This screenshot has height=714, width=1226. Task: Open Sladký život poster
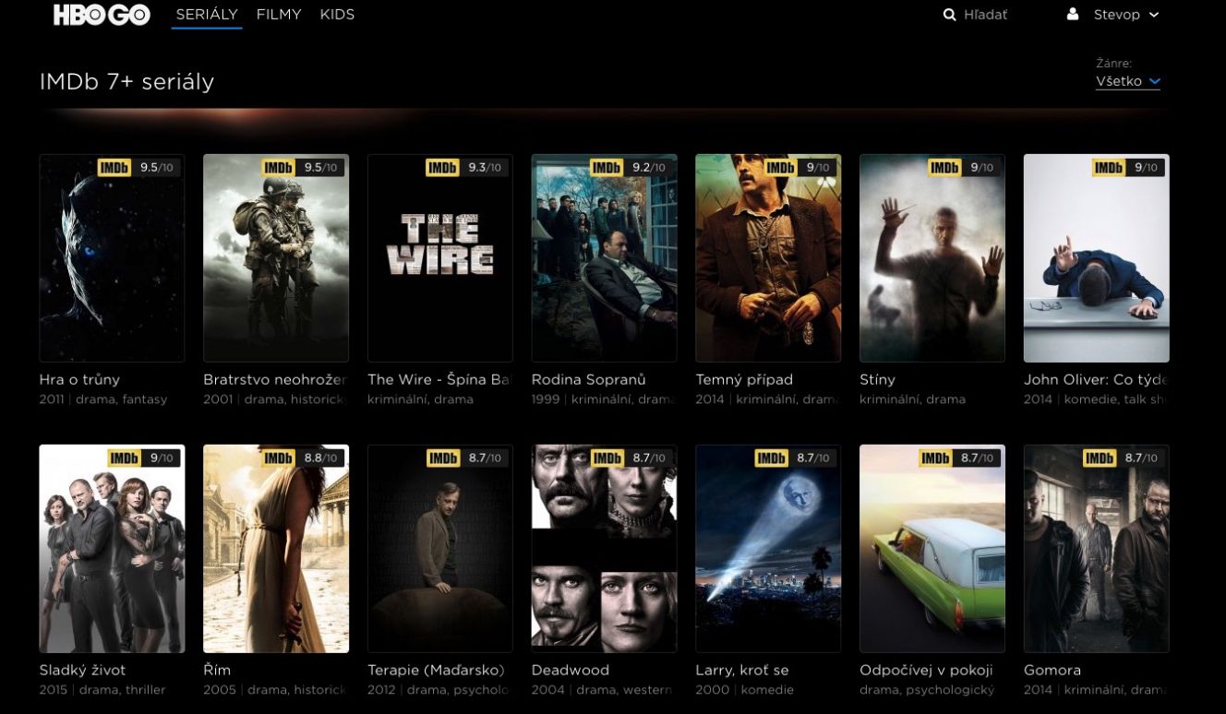point(112,549)
